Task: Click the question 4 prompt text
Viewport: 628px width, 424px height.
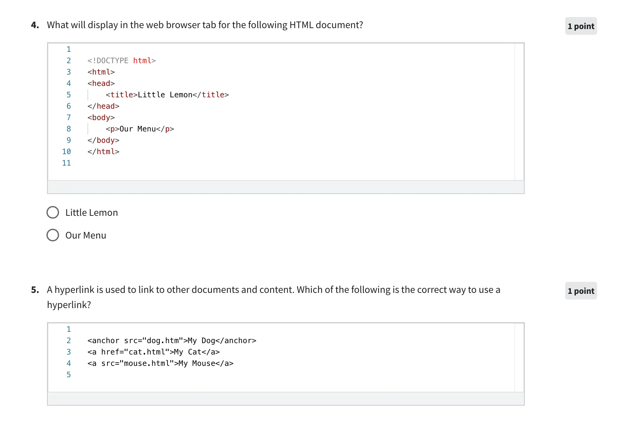Action: coord(205,25)
